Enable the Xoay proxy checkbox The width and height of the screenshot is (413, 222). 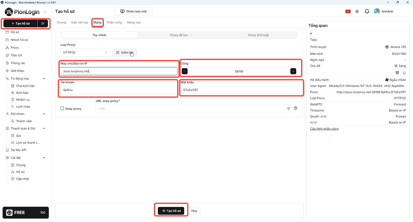tap(62, 109)
